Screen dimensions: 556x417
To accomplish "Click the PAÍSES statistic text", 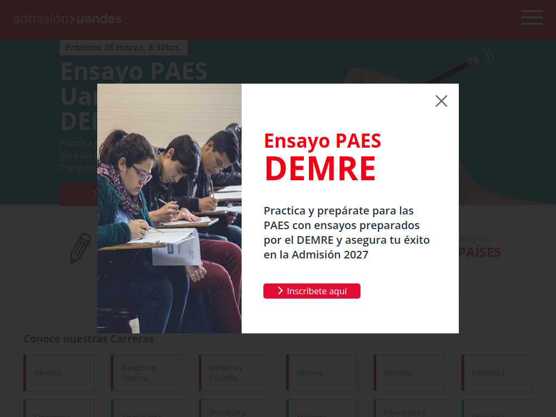I will 479,252.
